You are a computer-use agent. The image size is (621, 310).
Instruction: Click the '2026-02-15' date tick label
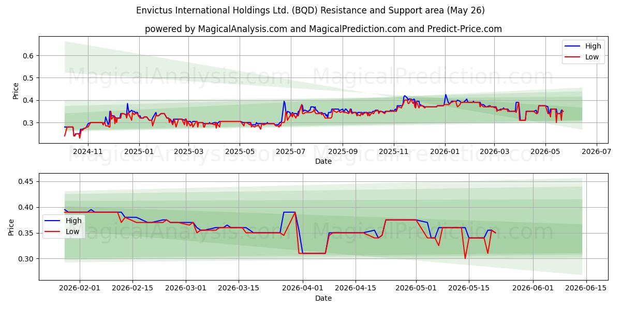click(132, 289)
